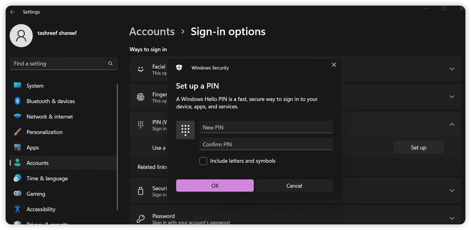
Task: Close the Windows Security dialog
Action: point(334,65)
